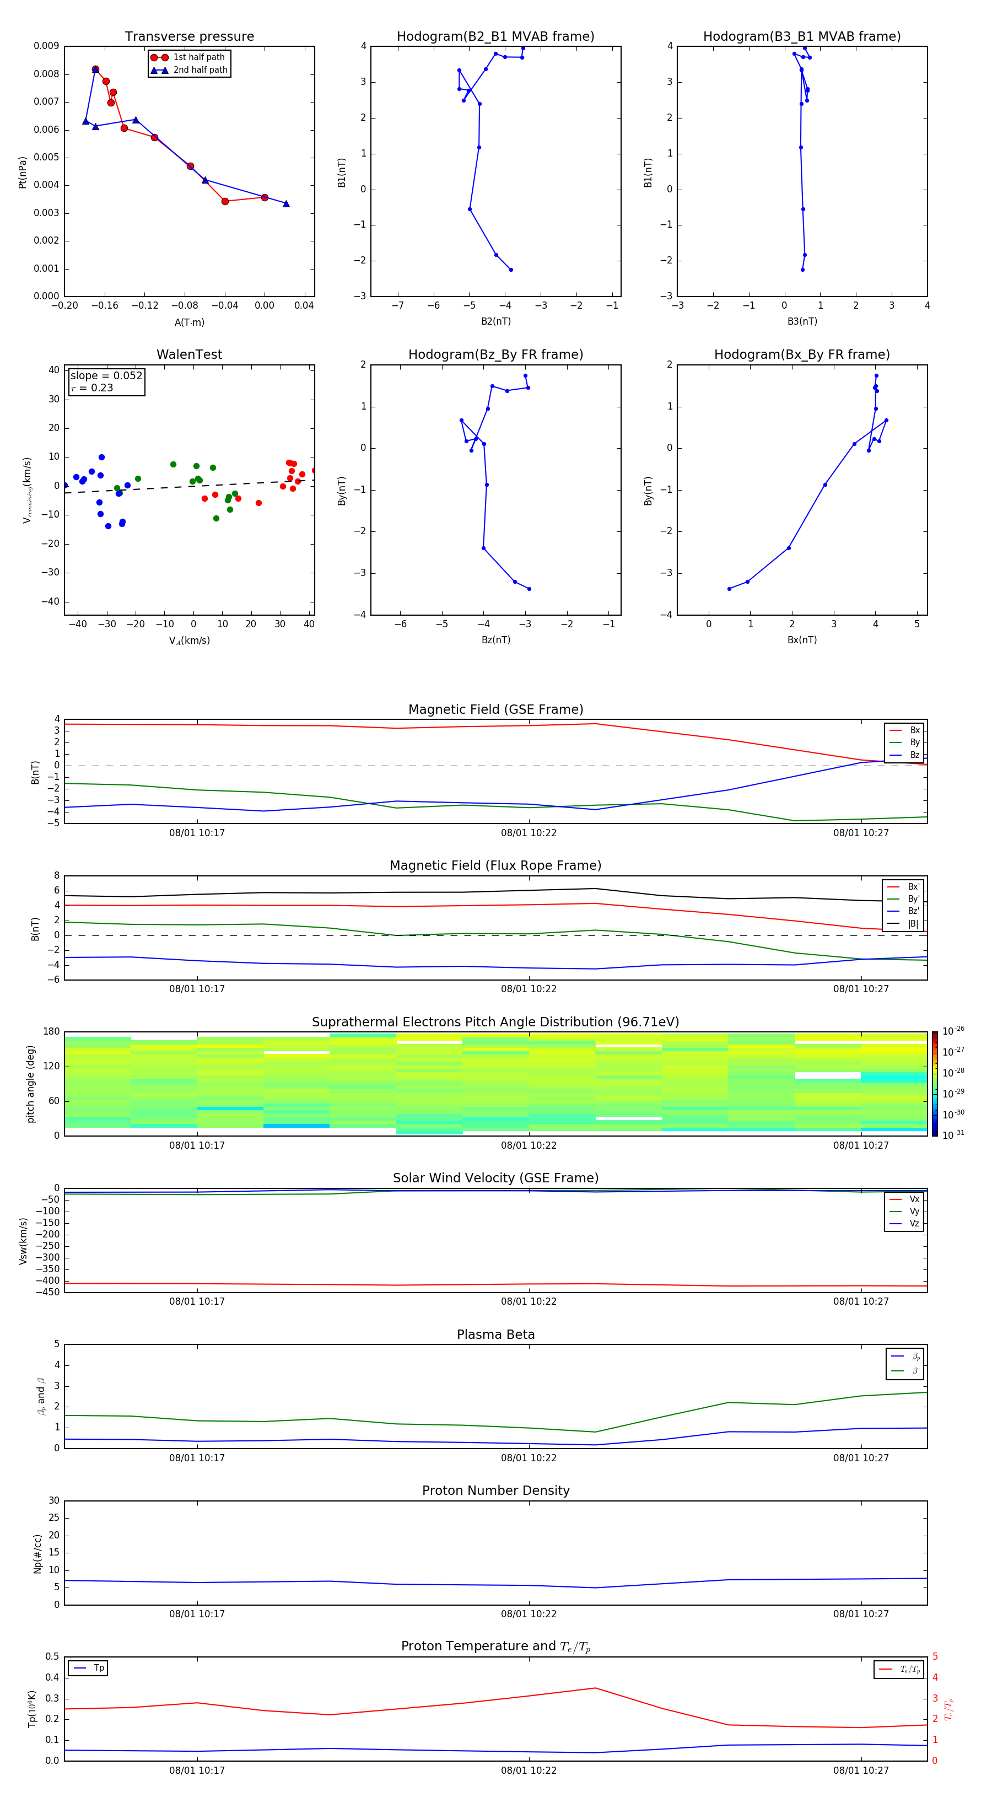992x1819 pixels.
Task: Click the pitch angle spectrogram heatmap
Action: point(495,1083)
